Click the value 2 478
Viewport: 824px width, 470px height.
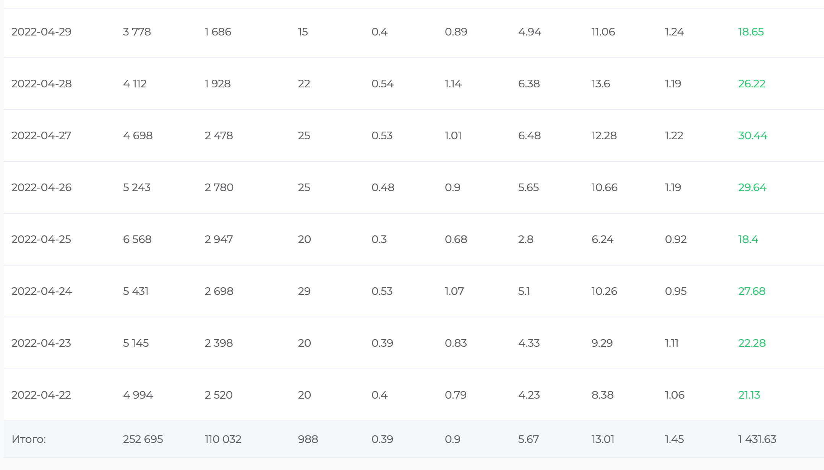[219, 135]
